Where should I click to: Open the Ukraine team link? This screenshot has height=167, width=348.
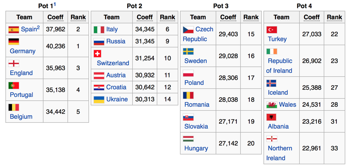point(117,99)
